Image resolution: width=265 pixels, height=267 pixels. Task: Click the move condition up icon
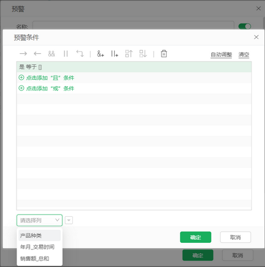pos(129,54)
